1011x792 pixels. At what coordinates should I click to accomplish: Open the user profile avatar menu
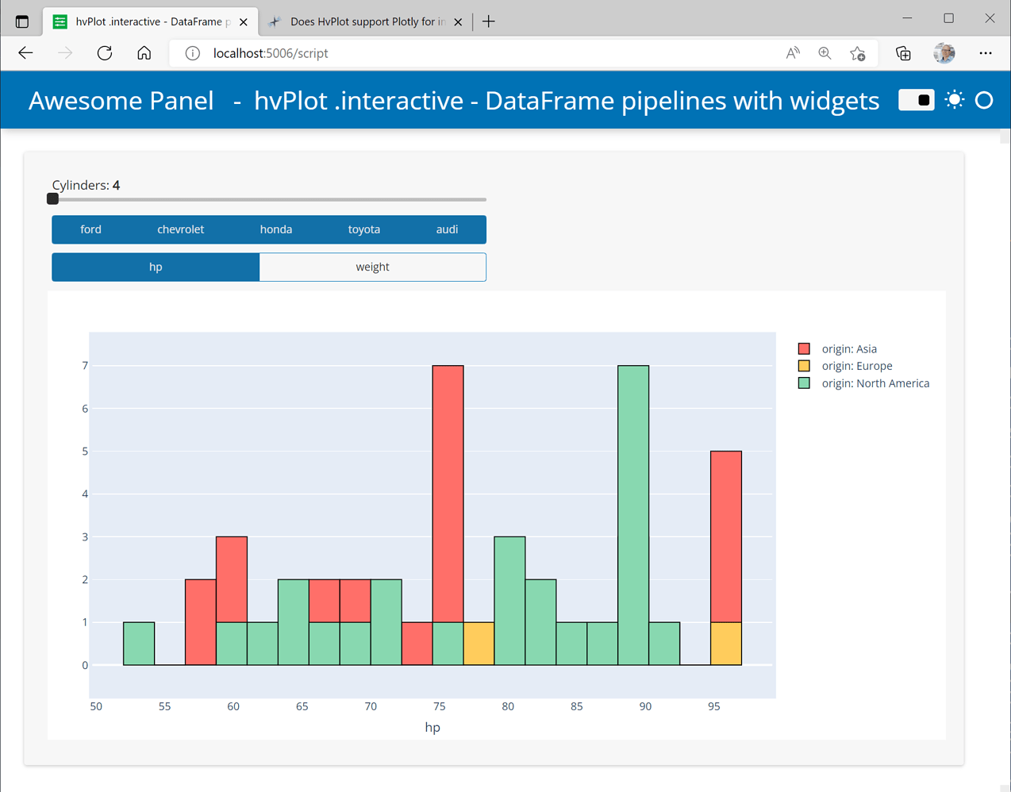tap(944, 53)
